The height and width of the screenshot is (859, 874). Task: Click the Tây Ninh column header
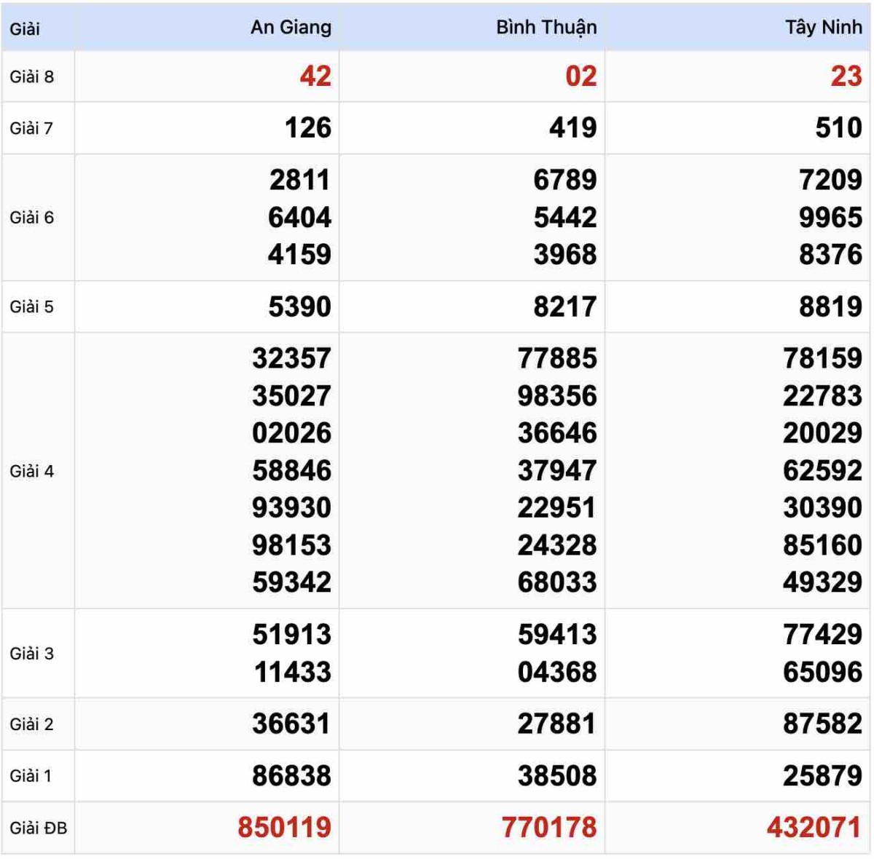(823, 28)
